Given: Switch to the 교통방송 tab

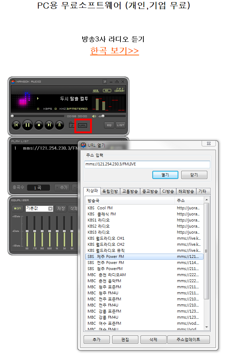Looking at the screenshot, I should point(130,191).
